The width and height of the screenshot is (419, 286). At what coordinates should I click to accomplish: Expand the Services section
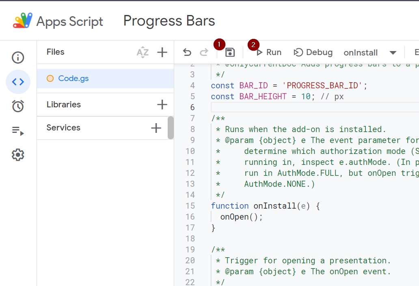click(63, 128)
